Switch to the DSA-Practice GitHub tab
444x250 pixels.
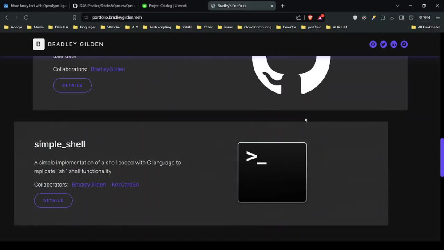(x=103, y=6)
